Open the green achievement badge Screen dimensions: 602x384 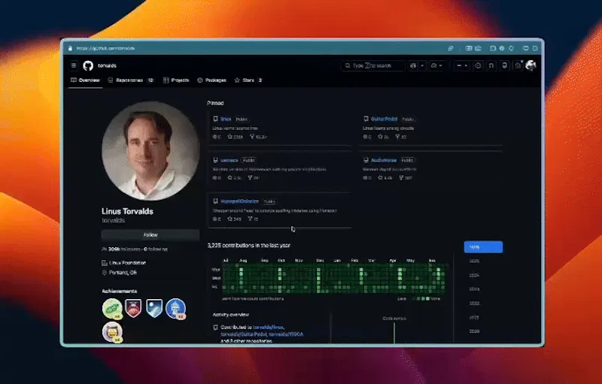point(112,309)
